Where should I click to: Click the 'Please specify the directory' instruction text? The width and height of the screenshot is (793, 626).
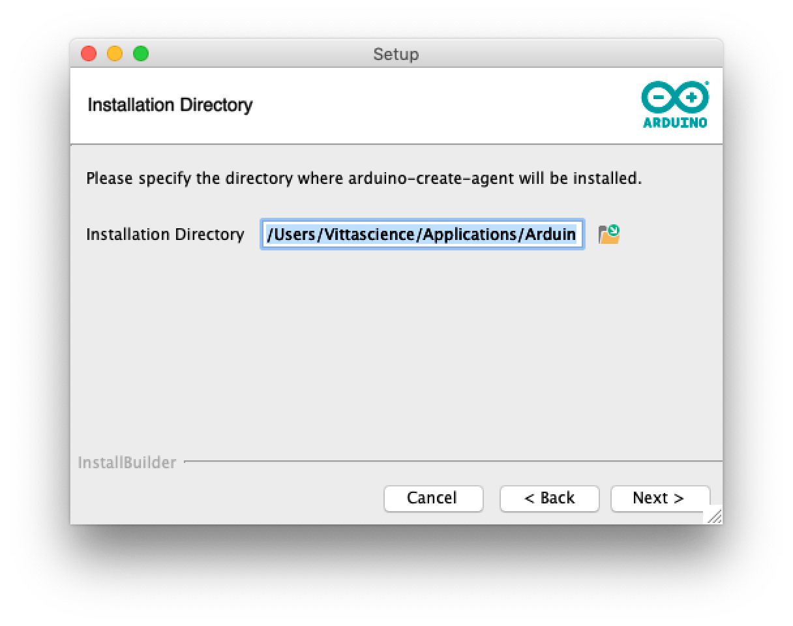pyautogui.click(x=363, y=178)
